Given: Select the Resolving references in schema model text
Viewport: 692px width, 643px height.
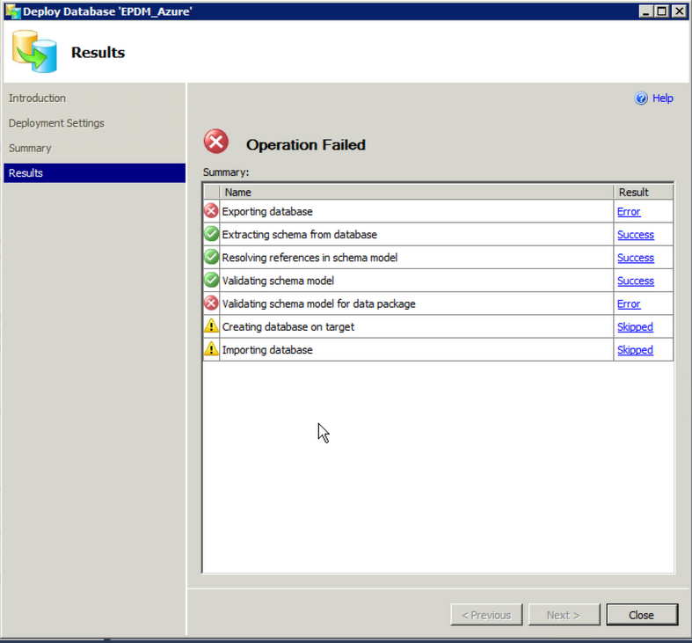Looking at the screenshot, I should tap(310, 258).
